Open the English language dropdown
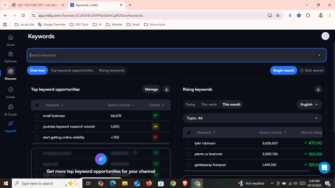 tap(309, 105)
